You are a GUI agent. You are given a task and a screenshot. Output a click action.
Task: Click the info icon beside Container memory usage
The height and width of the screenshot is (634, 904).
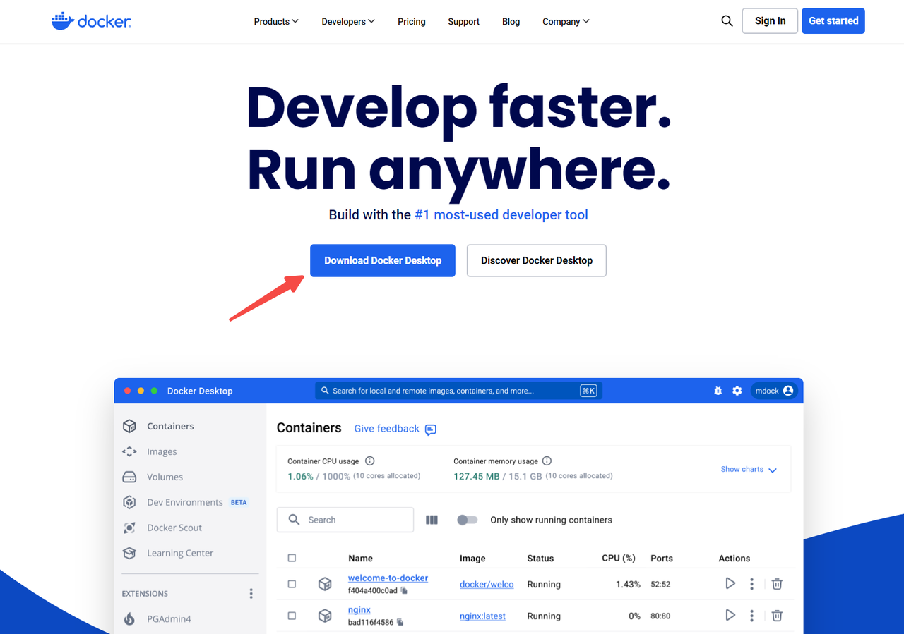[547, 461]
